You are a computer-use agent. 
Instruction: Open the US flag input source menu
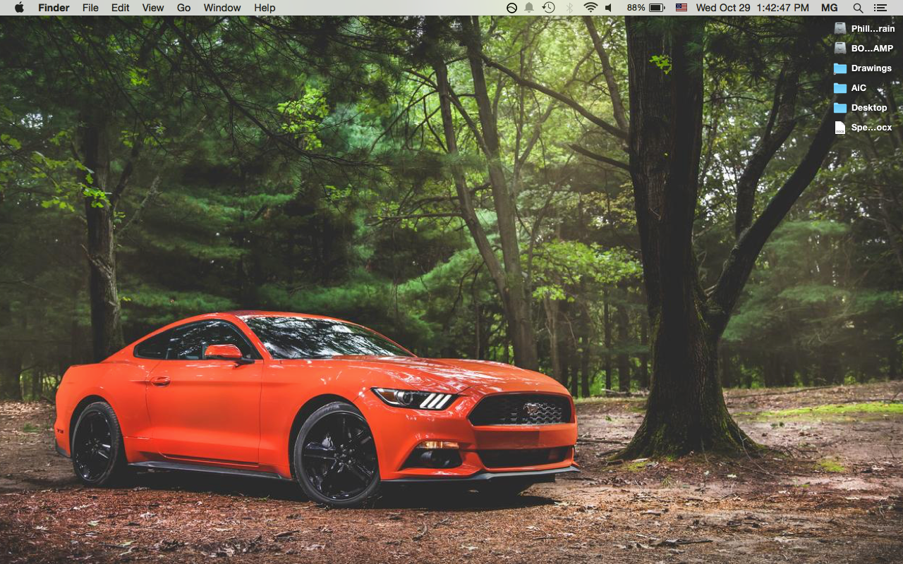click(x=681, y=8)
